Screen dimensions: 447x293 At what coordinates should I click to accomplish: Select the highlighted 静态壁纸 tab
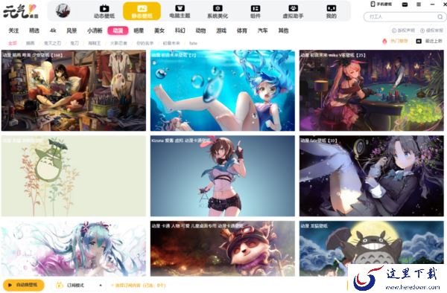[142, 11]
